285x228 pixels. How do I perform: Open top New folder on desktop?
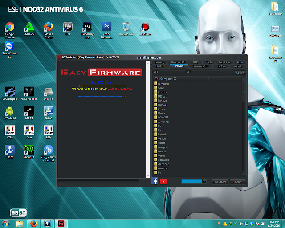point(275,8)
